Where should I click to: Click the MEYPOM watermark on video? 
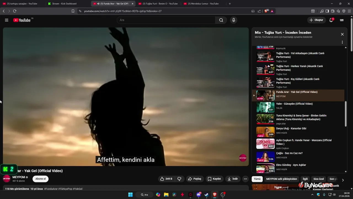(x=243, y=158)
